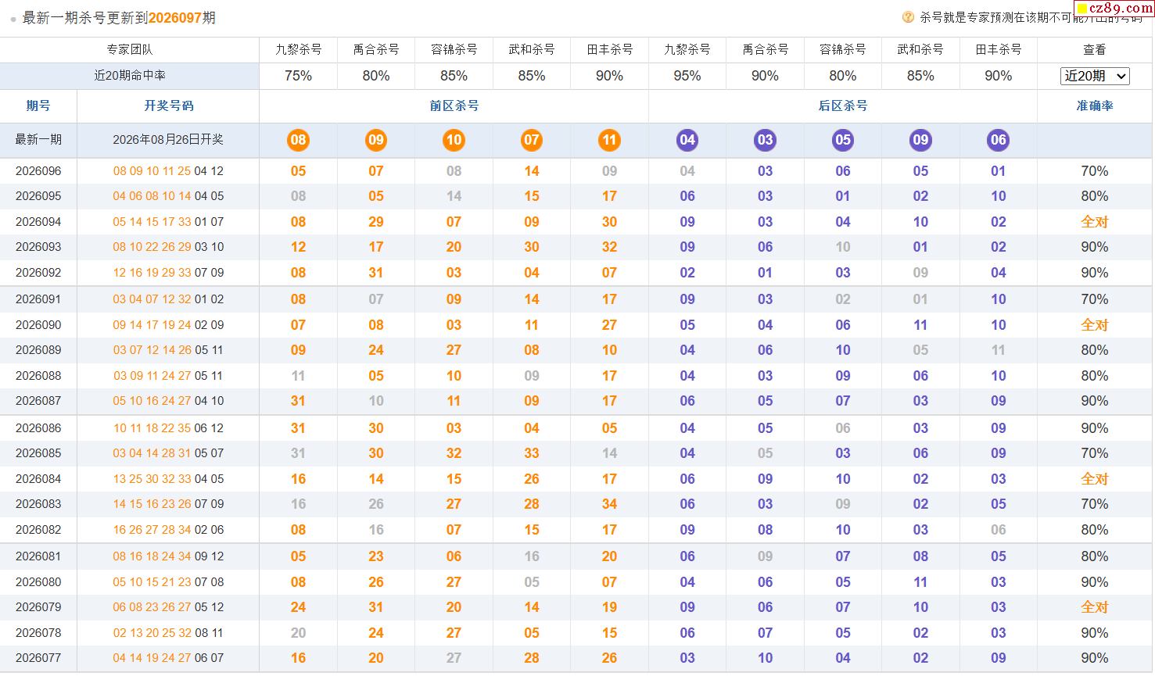The image size is (1155, 676).
Task: Select the first 九黎杀号 expert header
Action: (298, 49)
